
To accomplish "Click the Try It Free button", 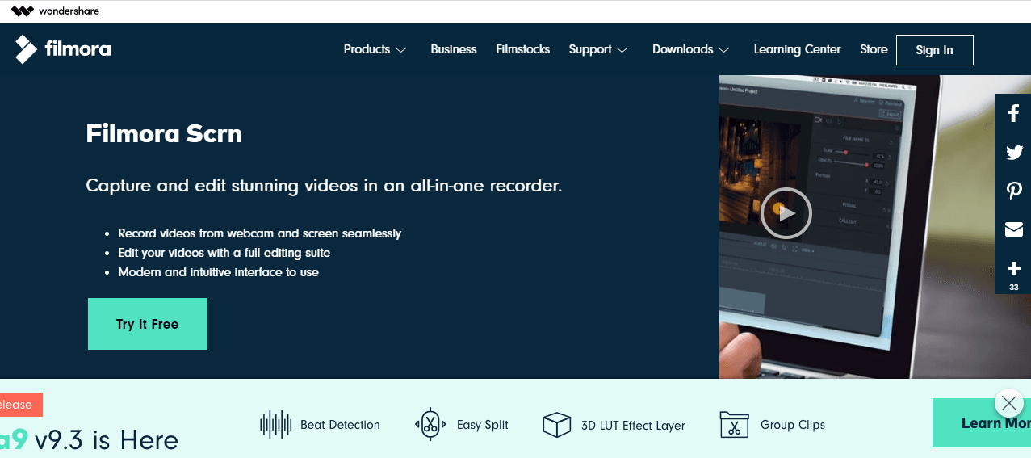I will (x=148, y=324).
